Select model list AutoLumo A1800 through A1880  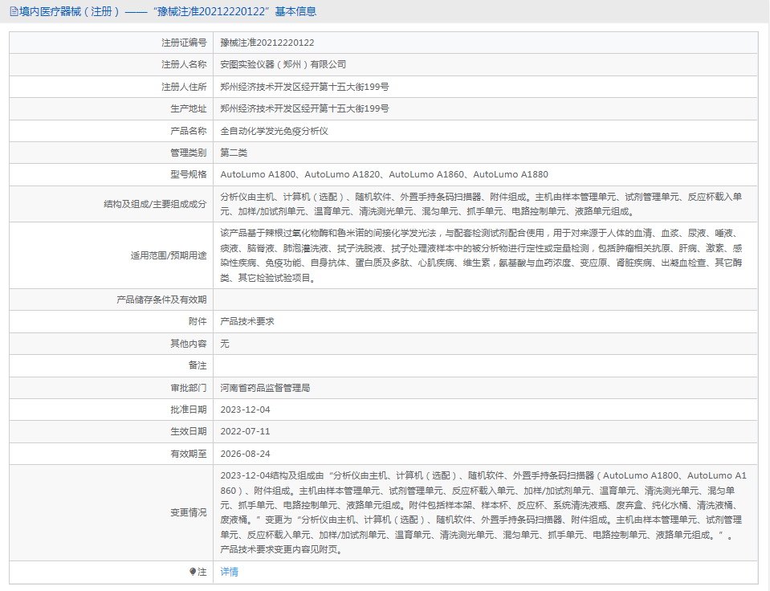(384, 174)
